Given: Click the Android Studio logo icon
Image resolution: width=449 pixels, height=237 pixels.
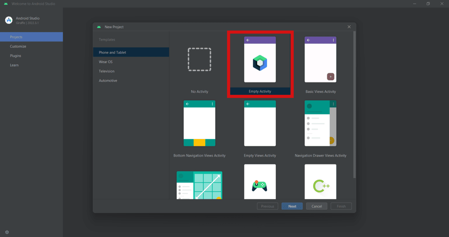Looking at the screenshot, I should 8,20.
